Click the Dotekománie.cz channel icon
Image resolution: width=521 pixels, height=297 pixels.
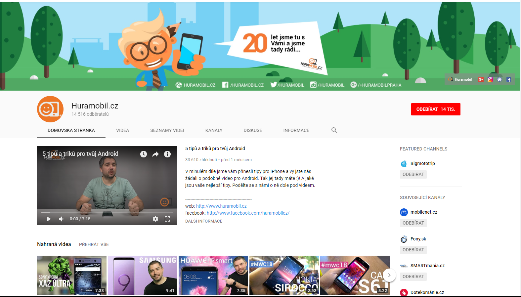[x=404, y=293]
